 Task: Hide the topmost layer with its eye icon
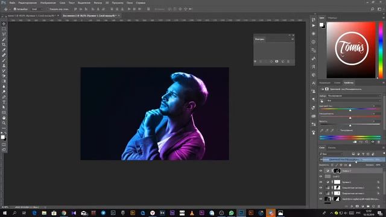[321, 171]
